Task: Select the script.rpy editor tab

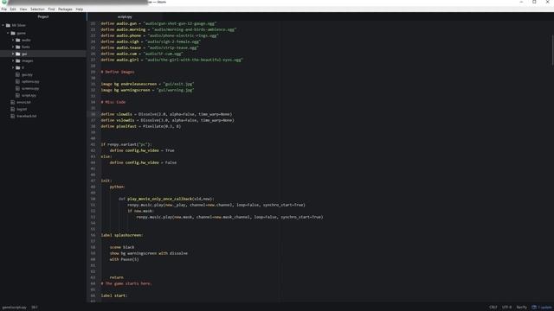Action: pos(125,16)
